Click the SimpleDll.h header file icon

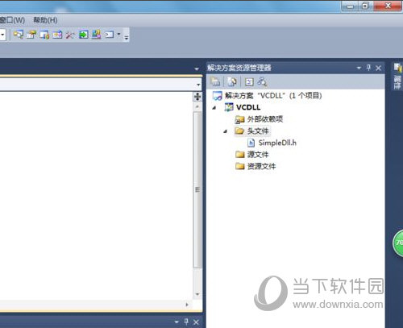(x=251, y=143)
